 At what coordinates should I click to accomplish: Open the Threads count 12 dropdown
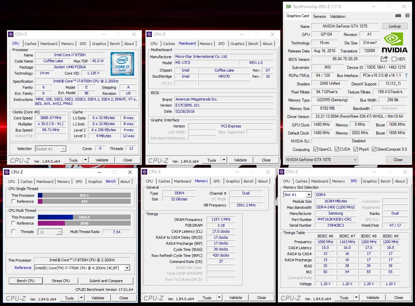(50, 232)
